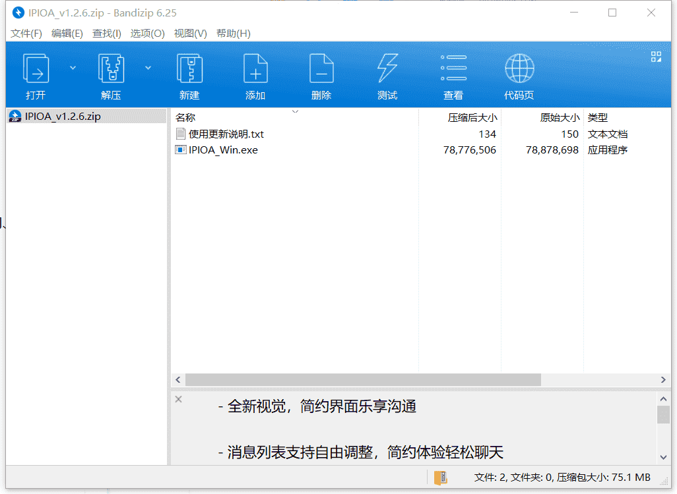The image size is (677, 494).
Task: Click the Delete (删除) file icon
Action: point(321,68)
